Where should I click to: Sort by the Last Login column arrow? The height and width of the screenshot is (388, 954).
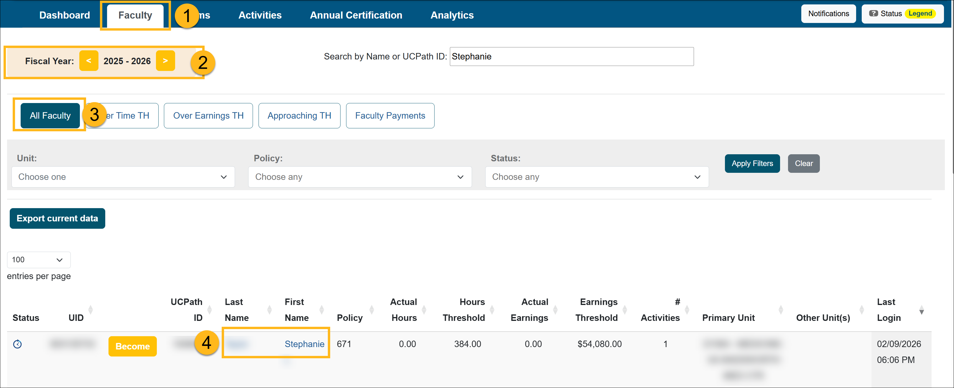[x=922, y=311]
